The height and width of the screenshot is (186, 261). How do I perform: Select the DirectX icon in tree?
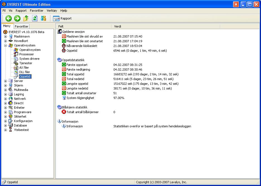[11, 103]
